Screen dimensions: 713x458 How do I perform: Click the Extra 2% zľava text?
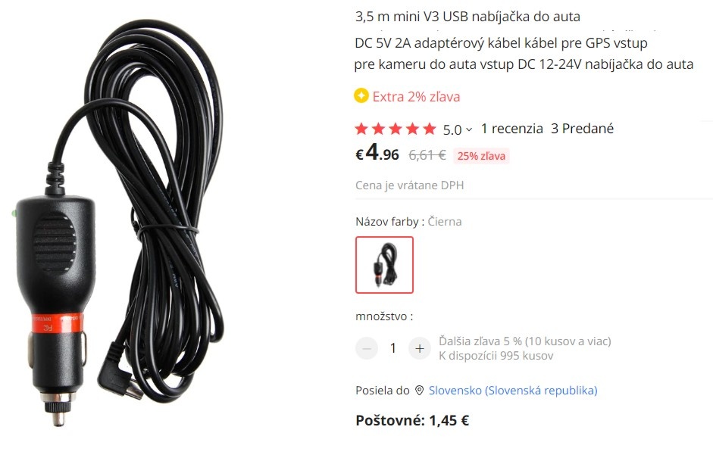pos(416,97)
